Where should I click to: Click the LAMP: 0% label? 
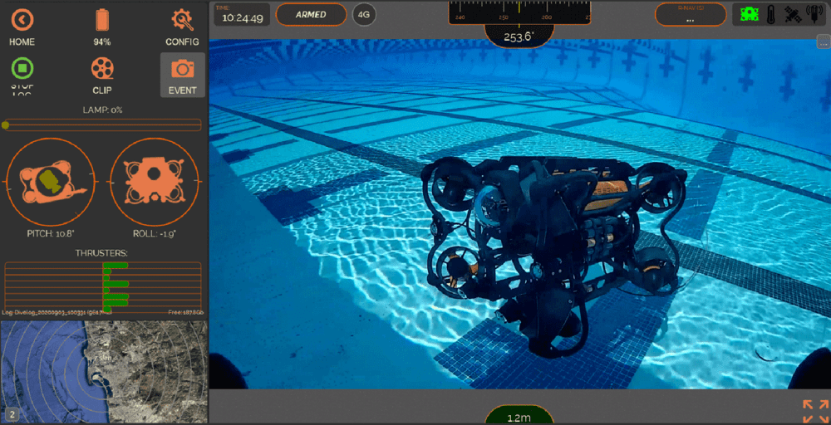click(103, 110)
